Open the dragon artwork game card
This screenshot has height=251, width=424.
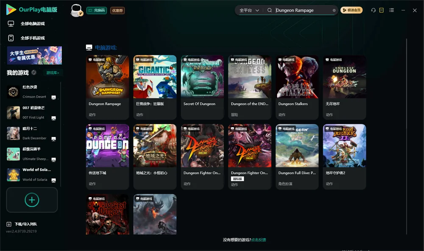(155, 214)
